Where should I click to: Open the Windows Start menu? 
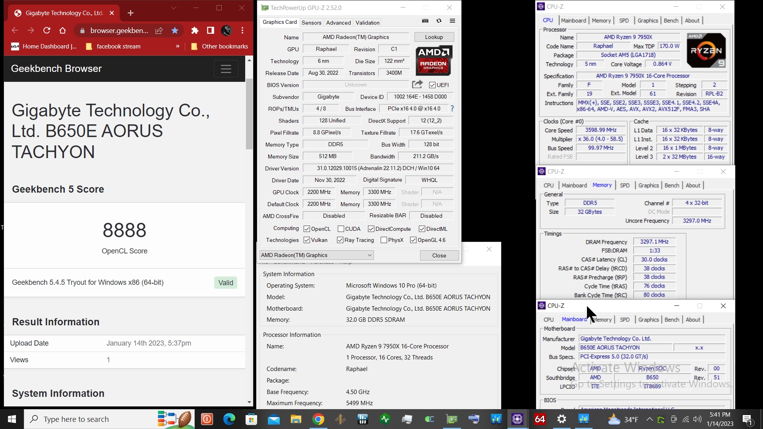12,419
